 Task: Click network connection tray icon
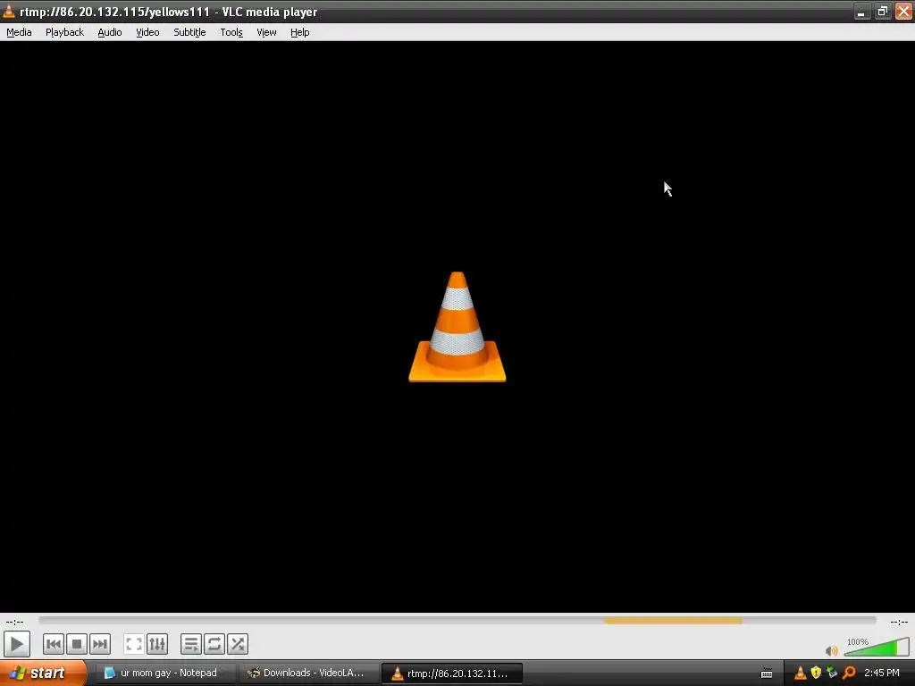832,673
